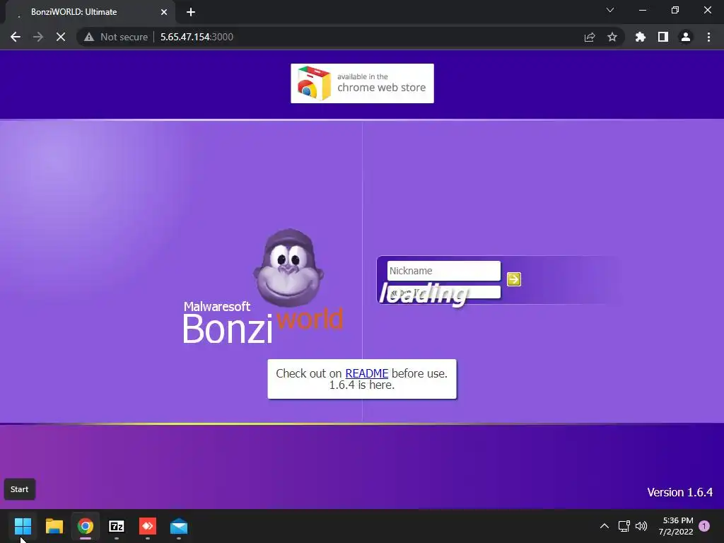Screen dimensions: 724x543
Task: Share this page icon in address bar
Action: click(590, 37)
